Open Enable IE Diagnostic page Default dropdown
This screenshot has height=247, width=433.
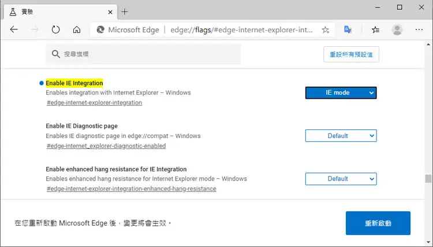coord(341,136)
